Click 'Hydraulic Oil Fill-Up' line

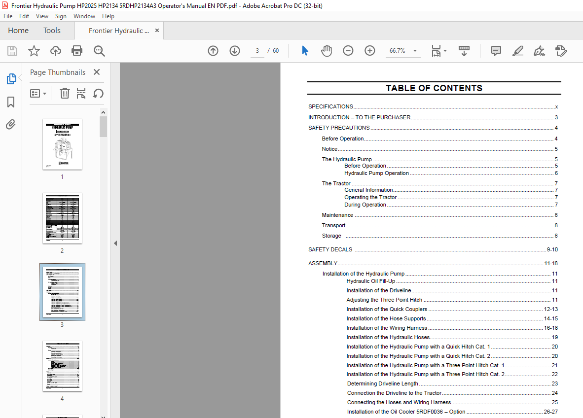[452, 281]
